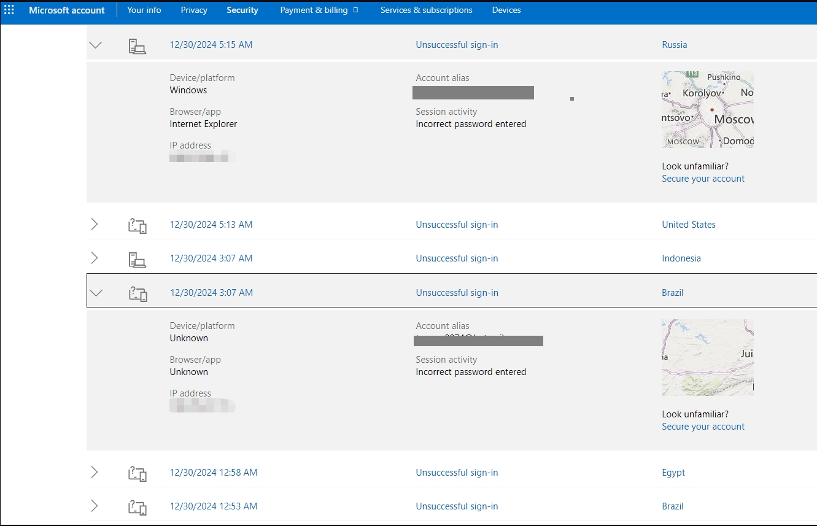Screen dimensions: 817x526
Task: Click the 12/30/2024 12:58 AM date link
Action: 214,473
